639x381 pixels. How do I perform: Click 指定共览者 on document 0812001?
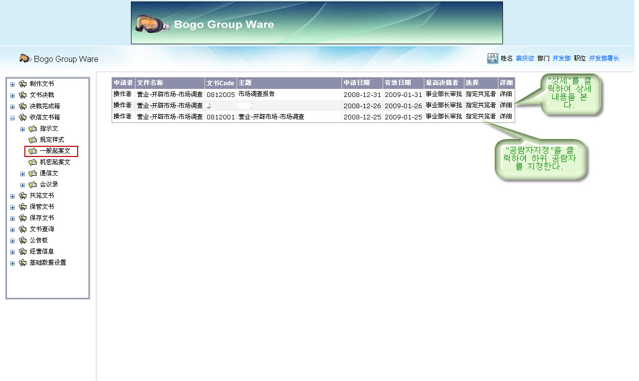coord(480,116)
